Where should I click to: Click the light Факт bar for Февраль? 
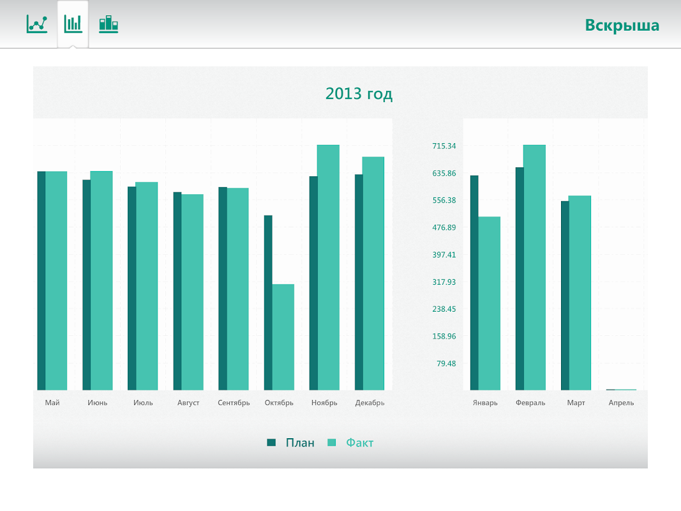(535, 268)
